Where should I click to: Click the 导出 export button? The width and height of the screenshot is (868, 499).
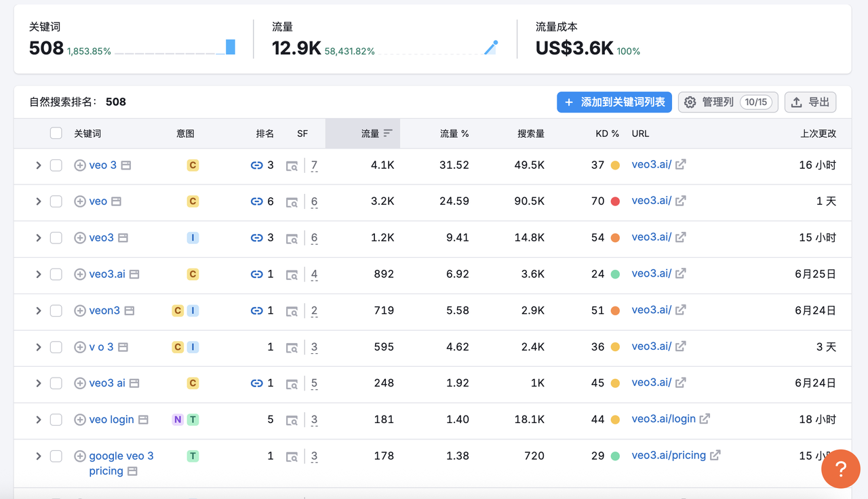click(x=810, y=102)
